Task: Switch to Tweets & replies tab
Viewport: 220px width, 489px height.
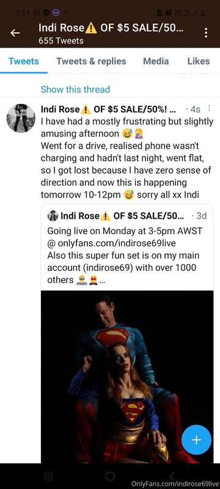Action: pyautogui.click(x=91, y=61)
